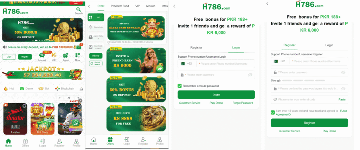Click the floating WhatsApp chat icon

tap(75, 123)
